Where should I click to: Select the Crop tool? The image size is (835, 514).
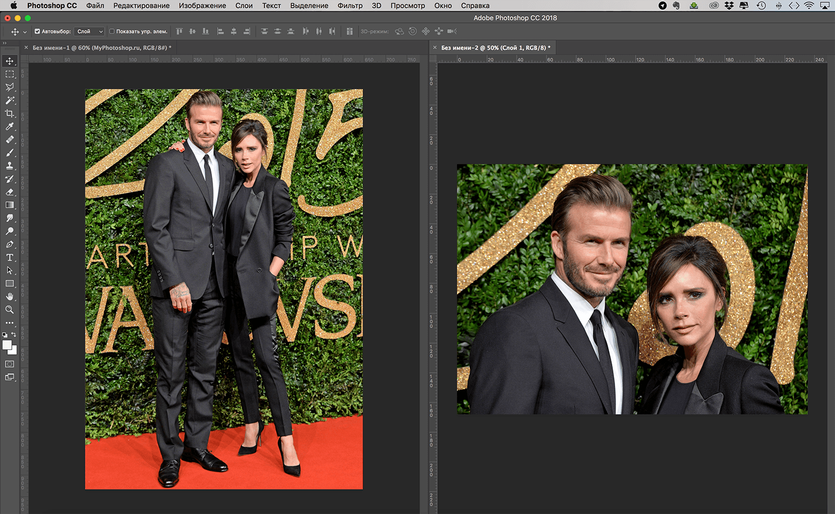point(9,113)
